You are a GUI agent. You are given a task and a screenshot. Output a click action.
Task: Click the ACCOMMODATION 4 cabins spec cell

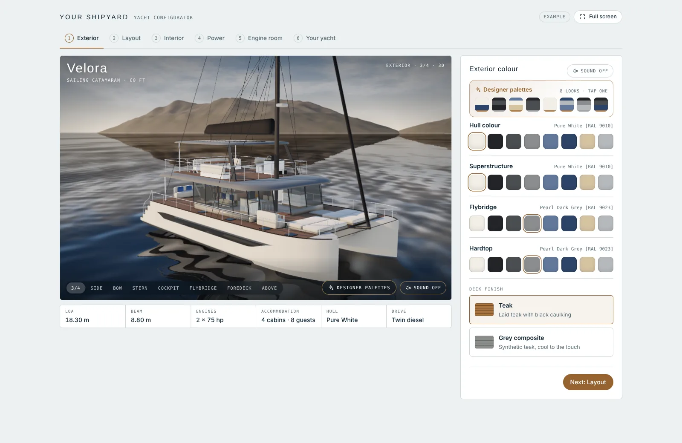point(289,316)
